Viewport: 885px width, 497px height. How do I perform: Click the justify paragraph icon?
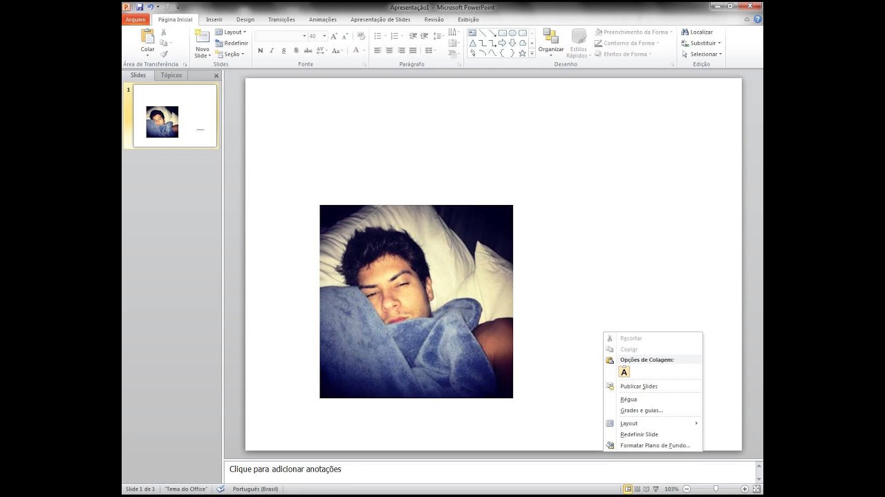413,50
